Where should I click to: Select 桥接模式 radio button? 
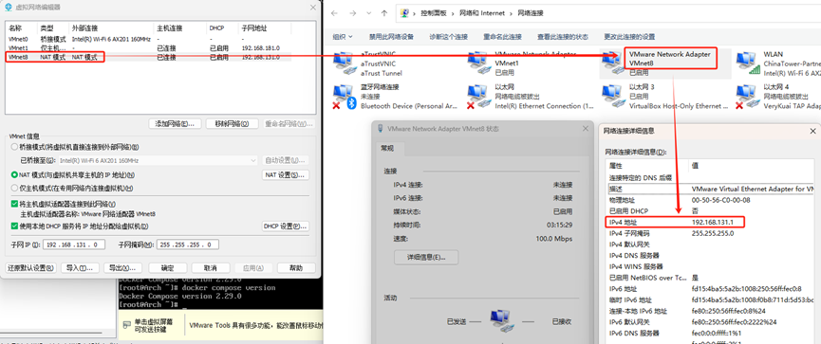tap(14, 148)
